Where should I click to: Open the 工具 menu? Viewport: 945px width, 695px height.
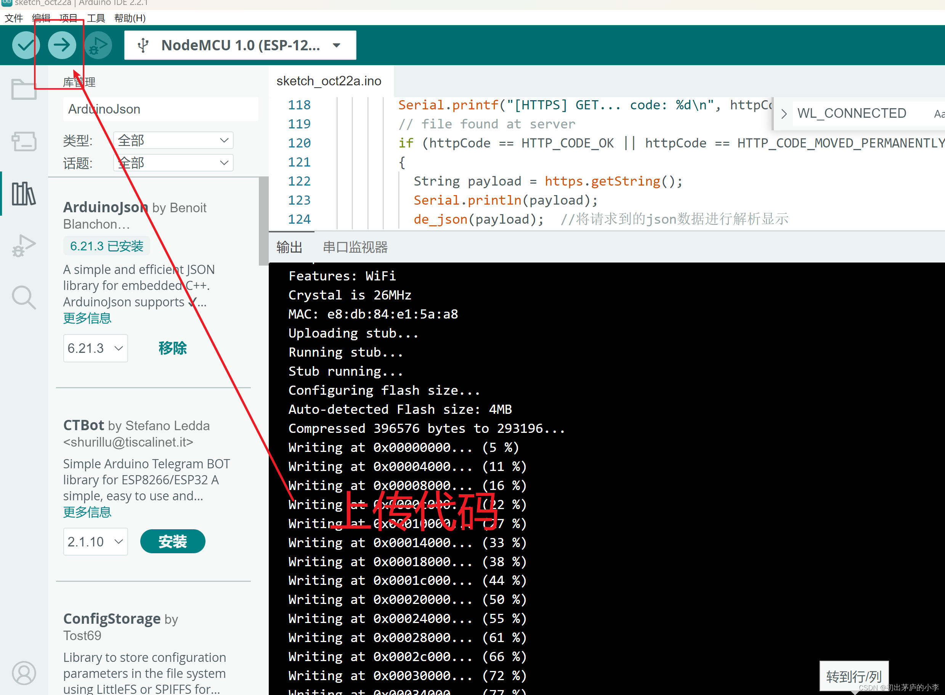[x=96, y=18]
